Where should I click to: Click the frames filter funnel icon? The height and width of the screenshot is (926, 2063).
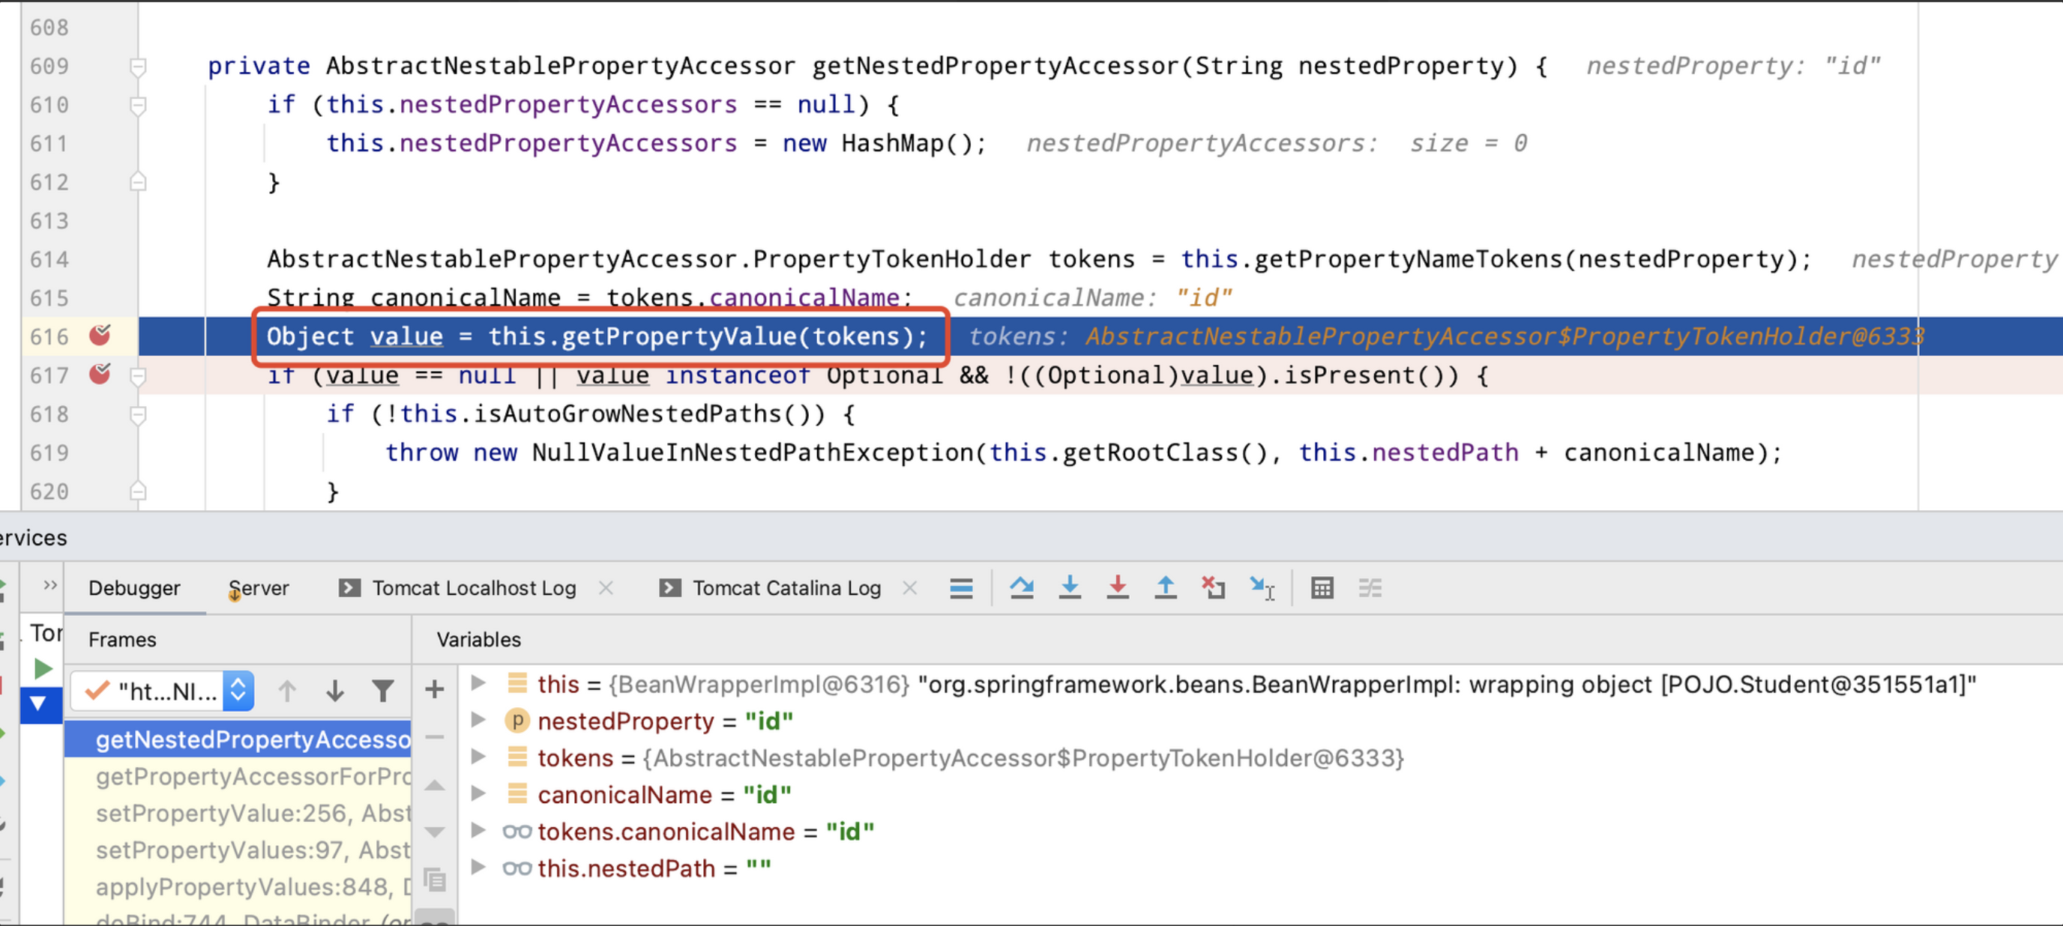(383, 691)
